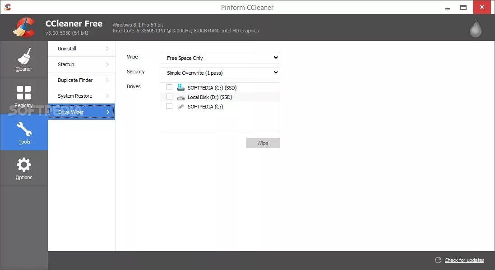
Task: Open the Registry section grid icon
Action: (24, 93)
